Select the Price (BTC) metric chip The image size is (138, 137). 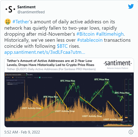point(30,75)
